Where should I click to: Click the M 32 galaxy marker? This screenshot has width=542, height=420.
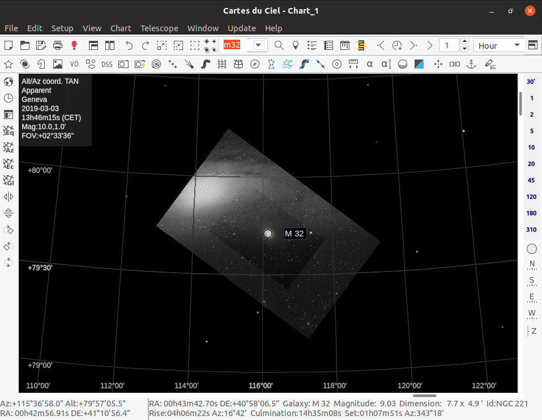268,234
